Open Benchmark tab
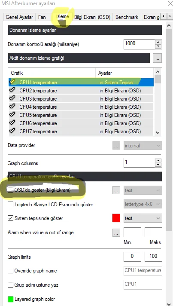 click(127, 17)
